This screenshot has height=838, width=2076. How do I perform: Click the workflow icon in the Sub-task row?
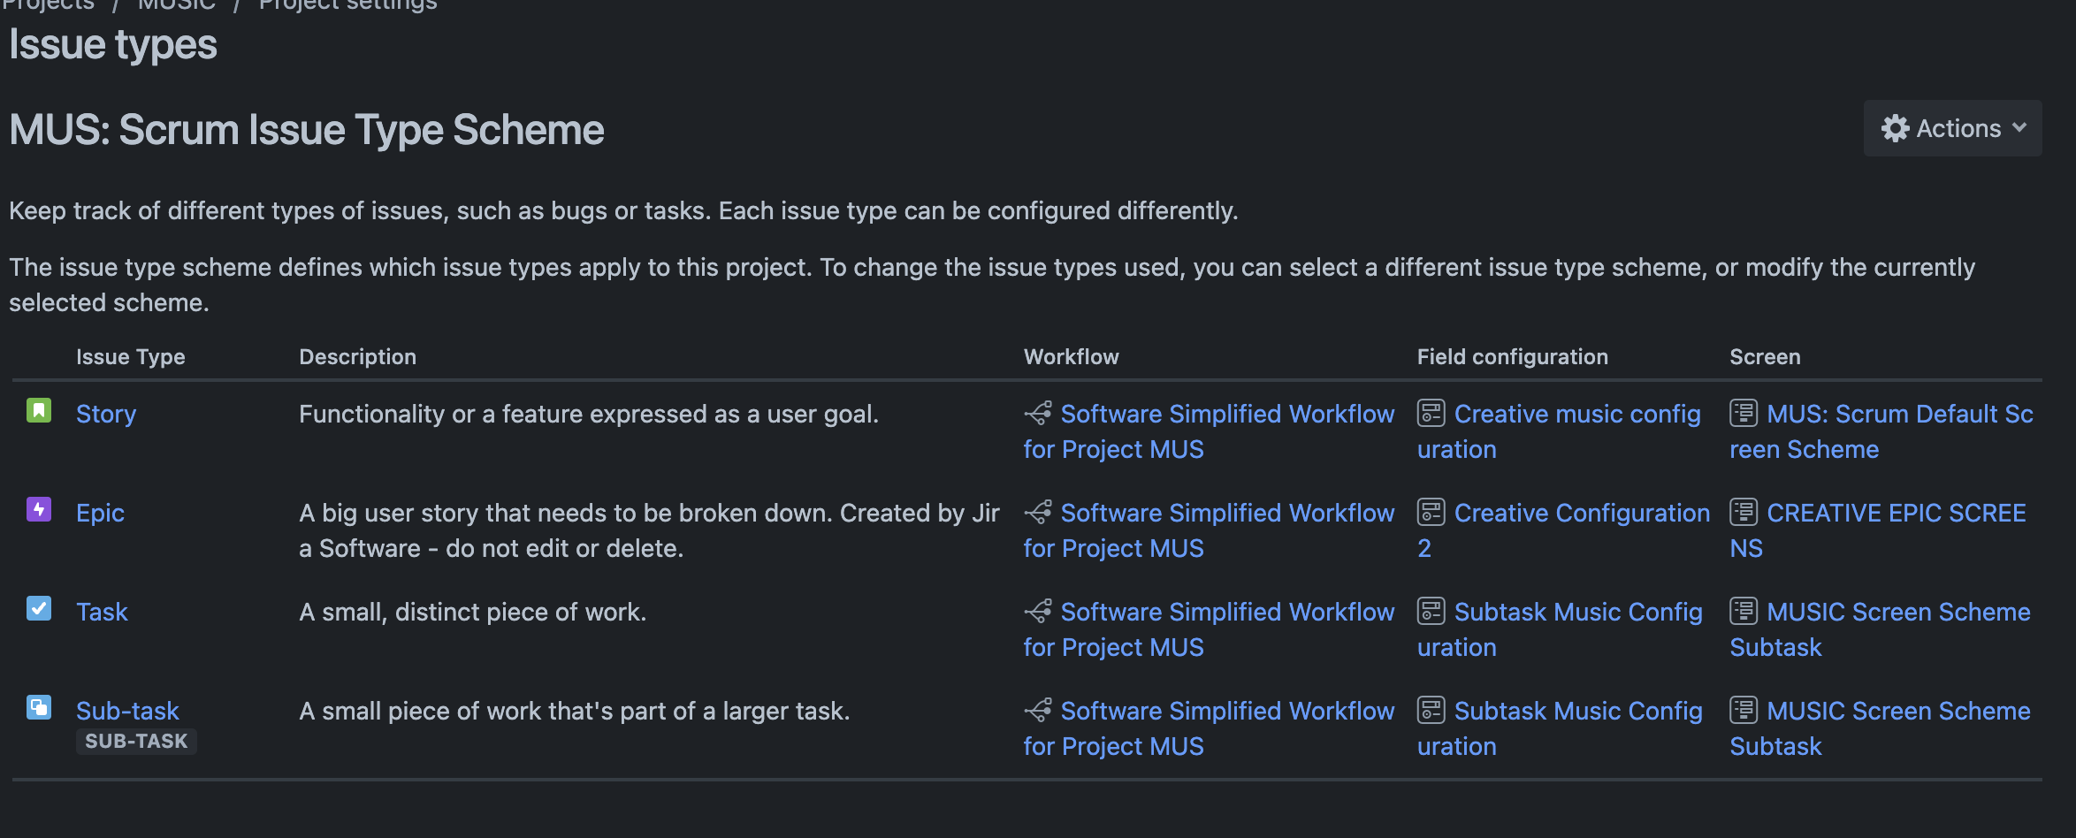point(1038,710)
